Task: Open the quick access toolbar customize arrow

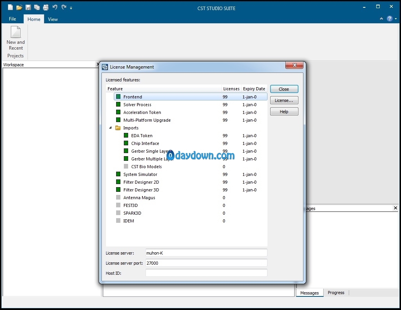Action: [x=71, y=8]
